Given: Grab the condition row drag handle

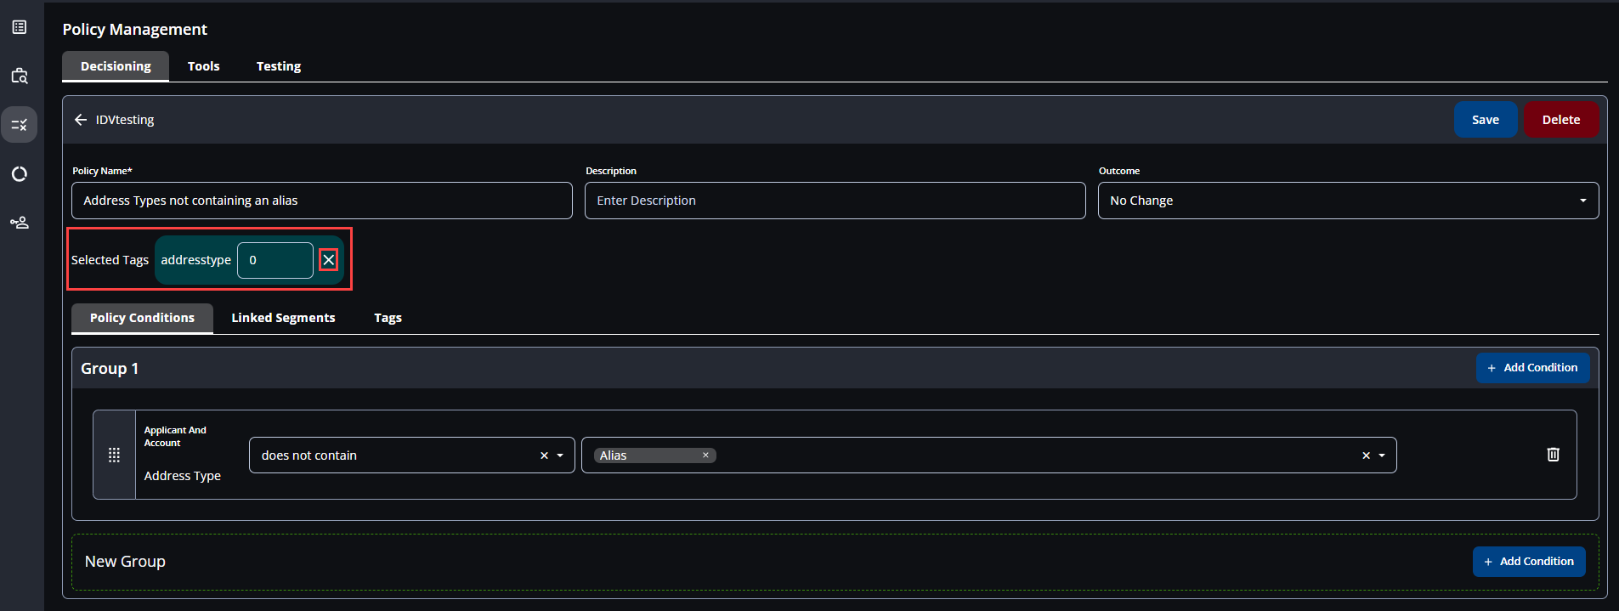Looking at the screenshot, I should 114,455.
